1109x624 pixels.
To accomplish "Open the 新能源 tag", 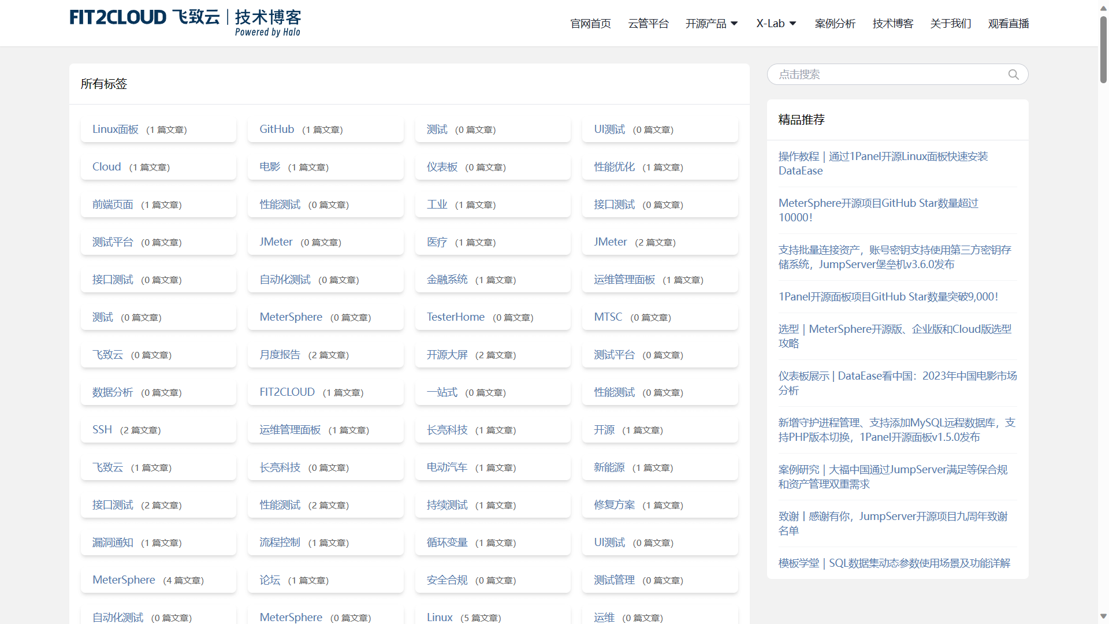I will 609,467.
